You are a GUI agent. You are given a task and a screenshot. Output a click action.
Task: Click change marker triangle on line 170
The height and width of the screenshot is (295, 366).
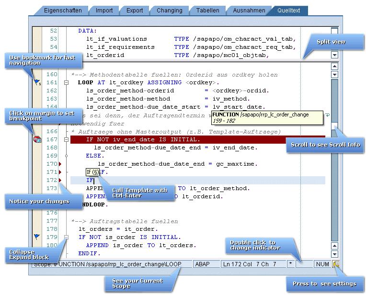[x=60, y=164]
